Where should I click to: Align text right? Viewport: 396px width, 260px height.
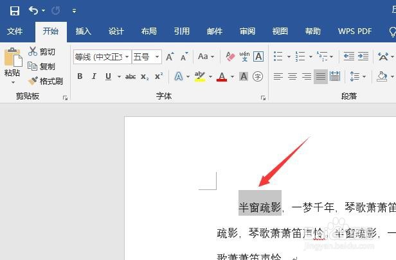(307, 76)
